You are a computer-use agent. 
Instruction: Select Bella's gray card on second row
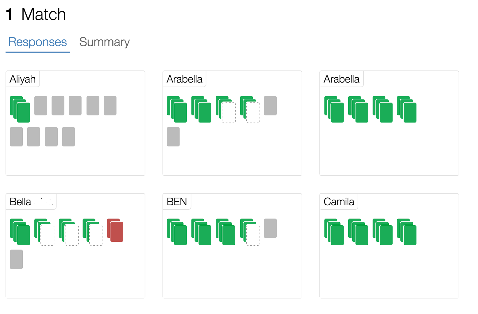point(16,259)
